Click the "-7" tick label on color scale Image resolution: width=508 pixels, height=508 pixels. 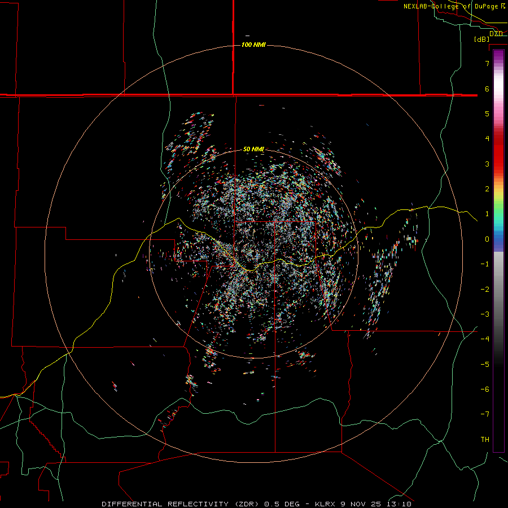pyautogui.click(x=485, y=414)
